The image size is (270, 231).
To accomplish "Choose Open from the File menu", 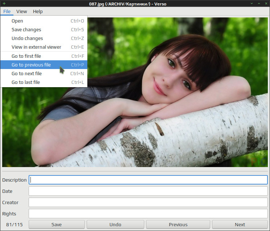I will 44,21.
